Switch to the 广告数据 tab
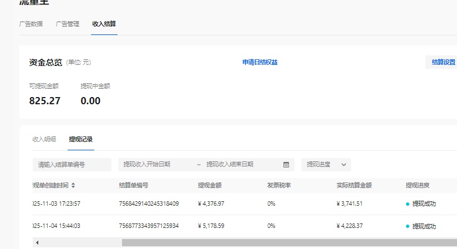The width and height of the screenshot is (457, 249). [31, 24]
